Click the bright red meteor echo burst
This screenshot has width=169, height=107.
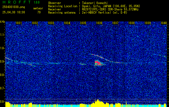[98, 63]
